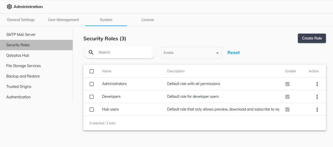Click the Hub users role name
Image resolution: width=333 pixels, height=147 pixels.
pyautogui.click(x=110, y=109)
